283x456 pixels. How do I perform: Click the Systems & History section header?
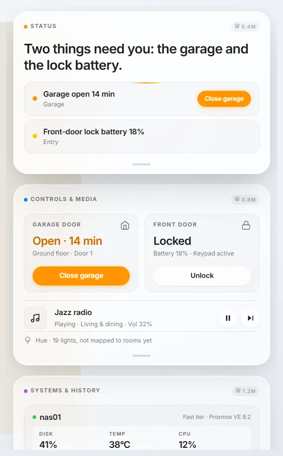[x=65, y=390]
